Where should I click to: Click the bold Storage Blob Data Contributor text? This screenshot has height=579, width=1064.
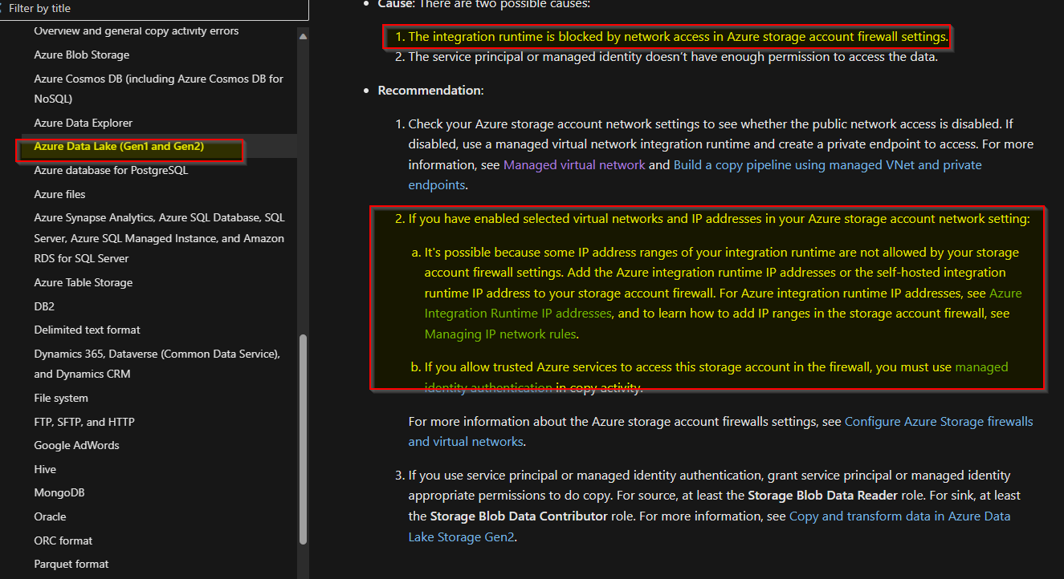[519, 516]
